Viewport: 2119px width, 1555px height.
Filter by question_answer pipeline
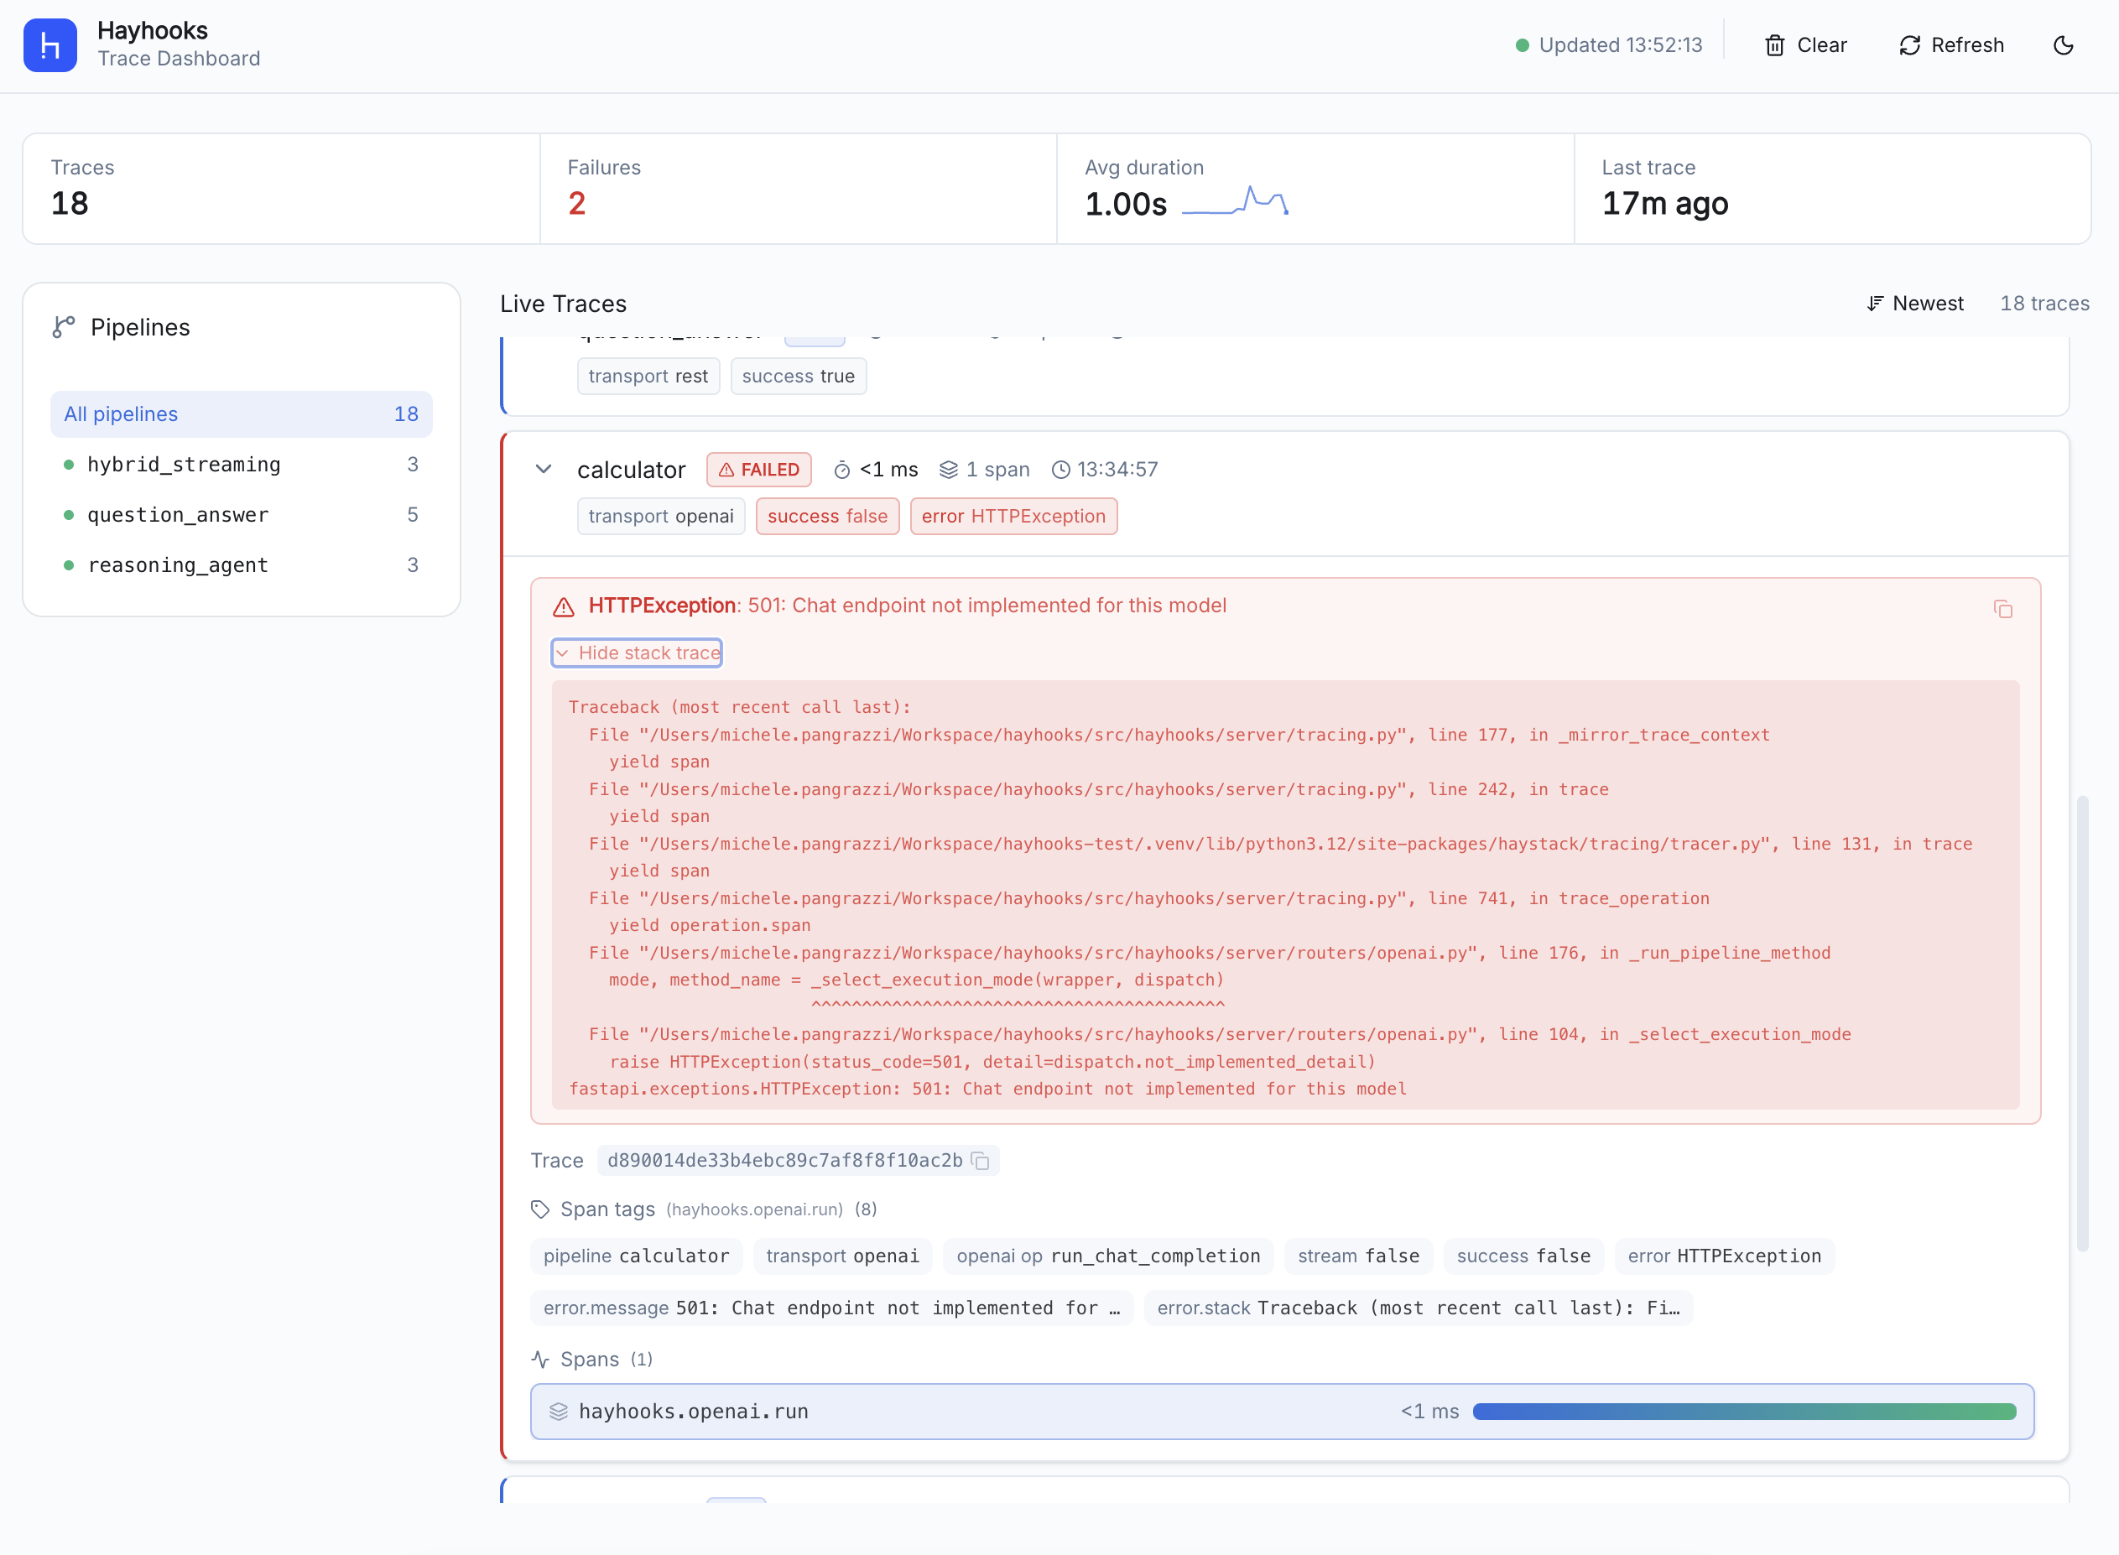point(241,515)
